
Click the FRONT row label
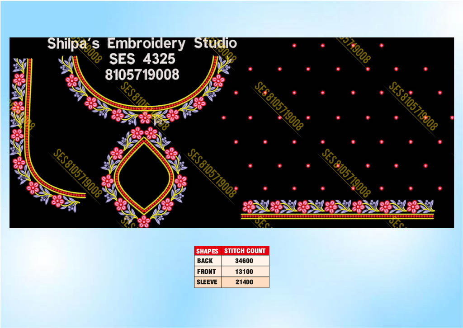[x=206, y=272]
